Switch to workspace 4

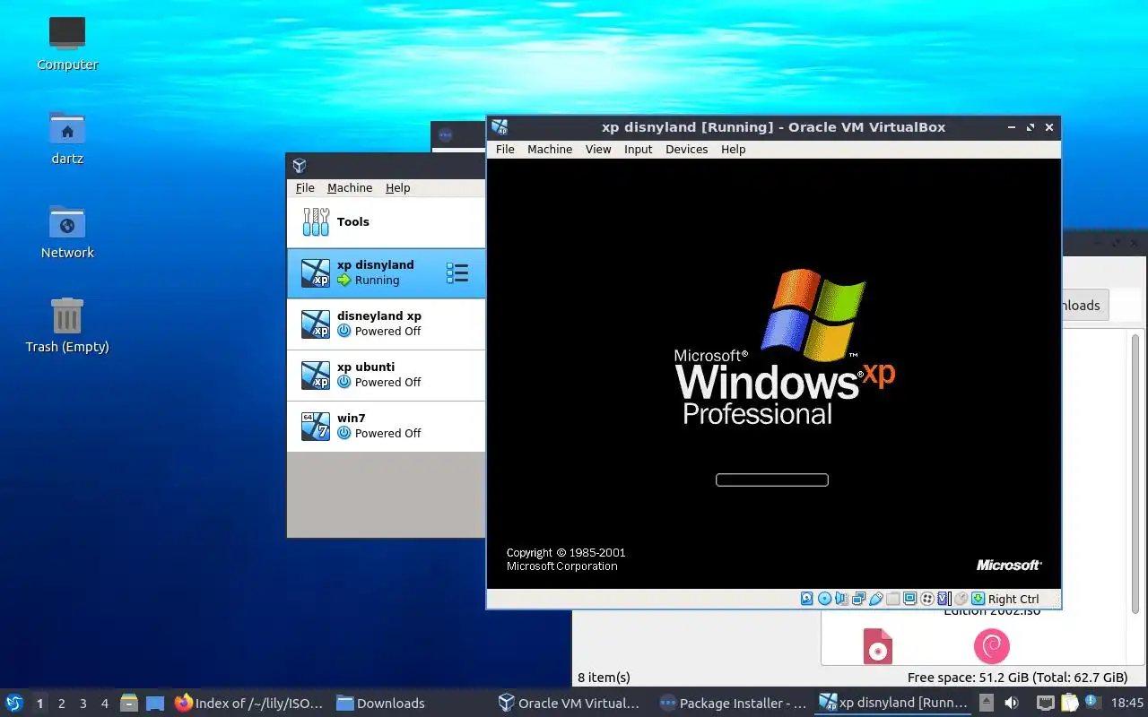(x=104, y=704)
